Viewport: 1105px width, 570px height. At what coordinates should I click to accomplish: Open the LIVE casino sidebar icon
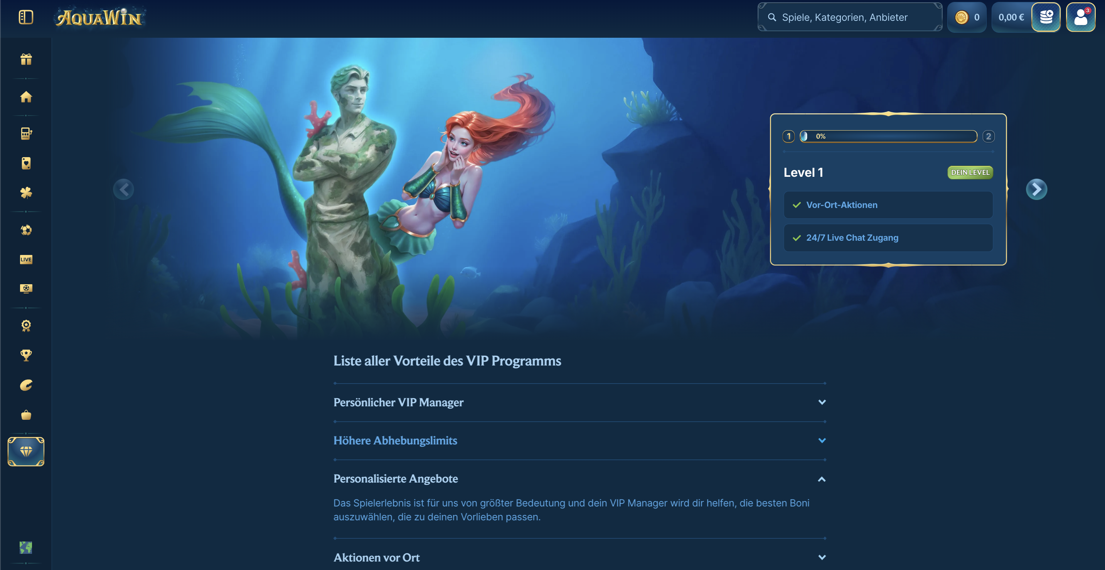(x=26, y=259)
